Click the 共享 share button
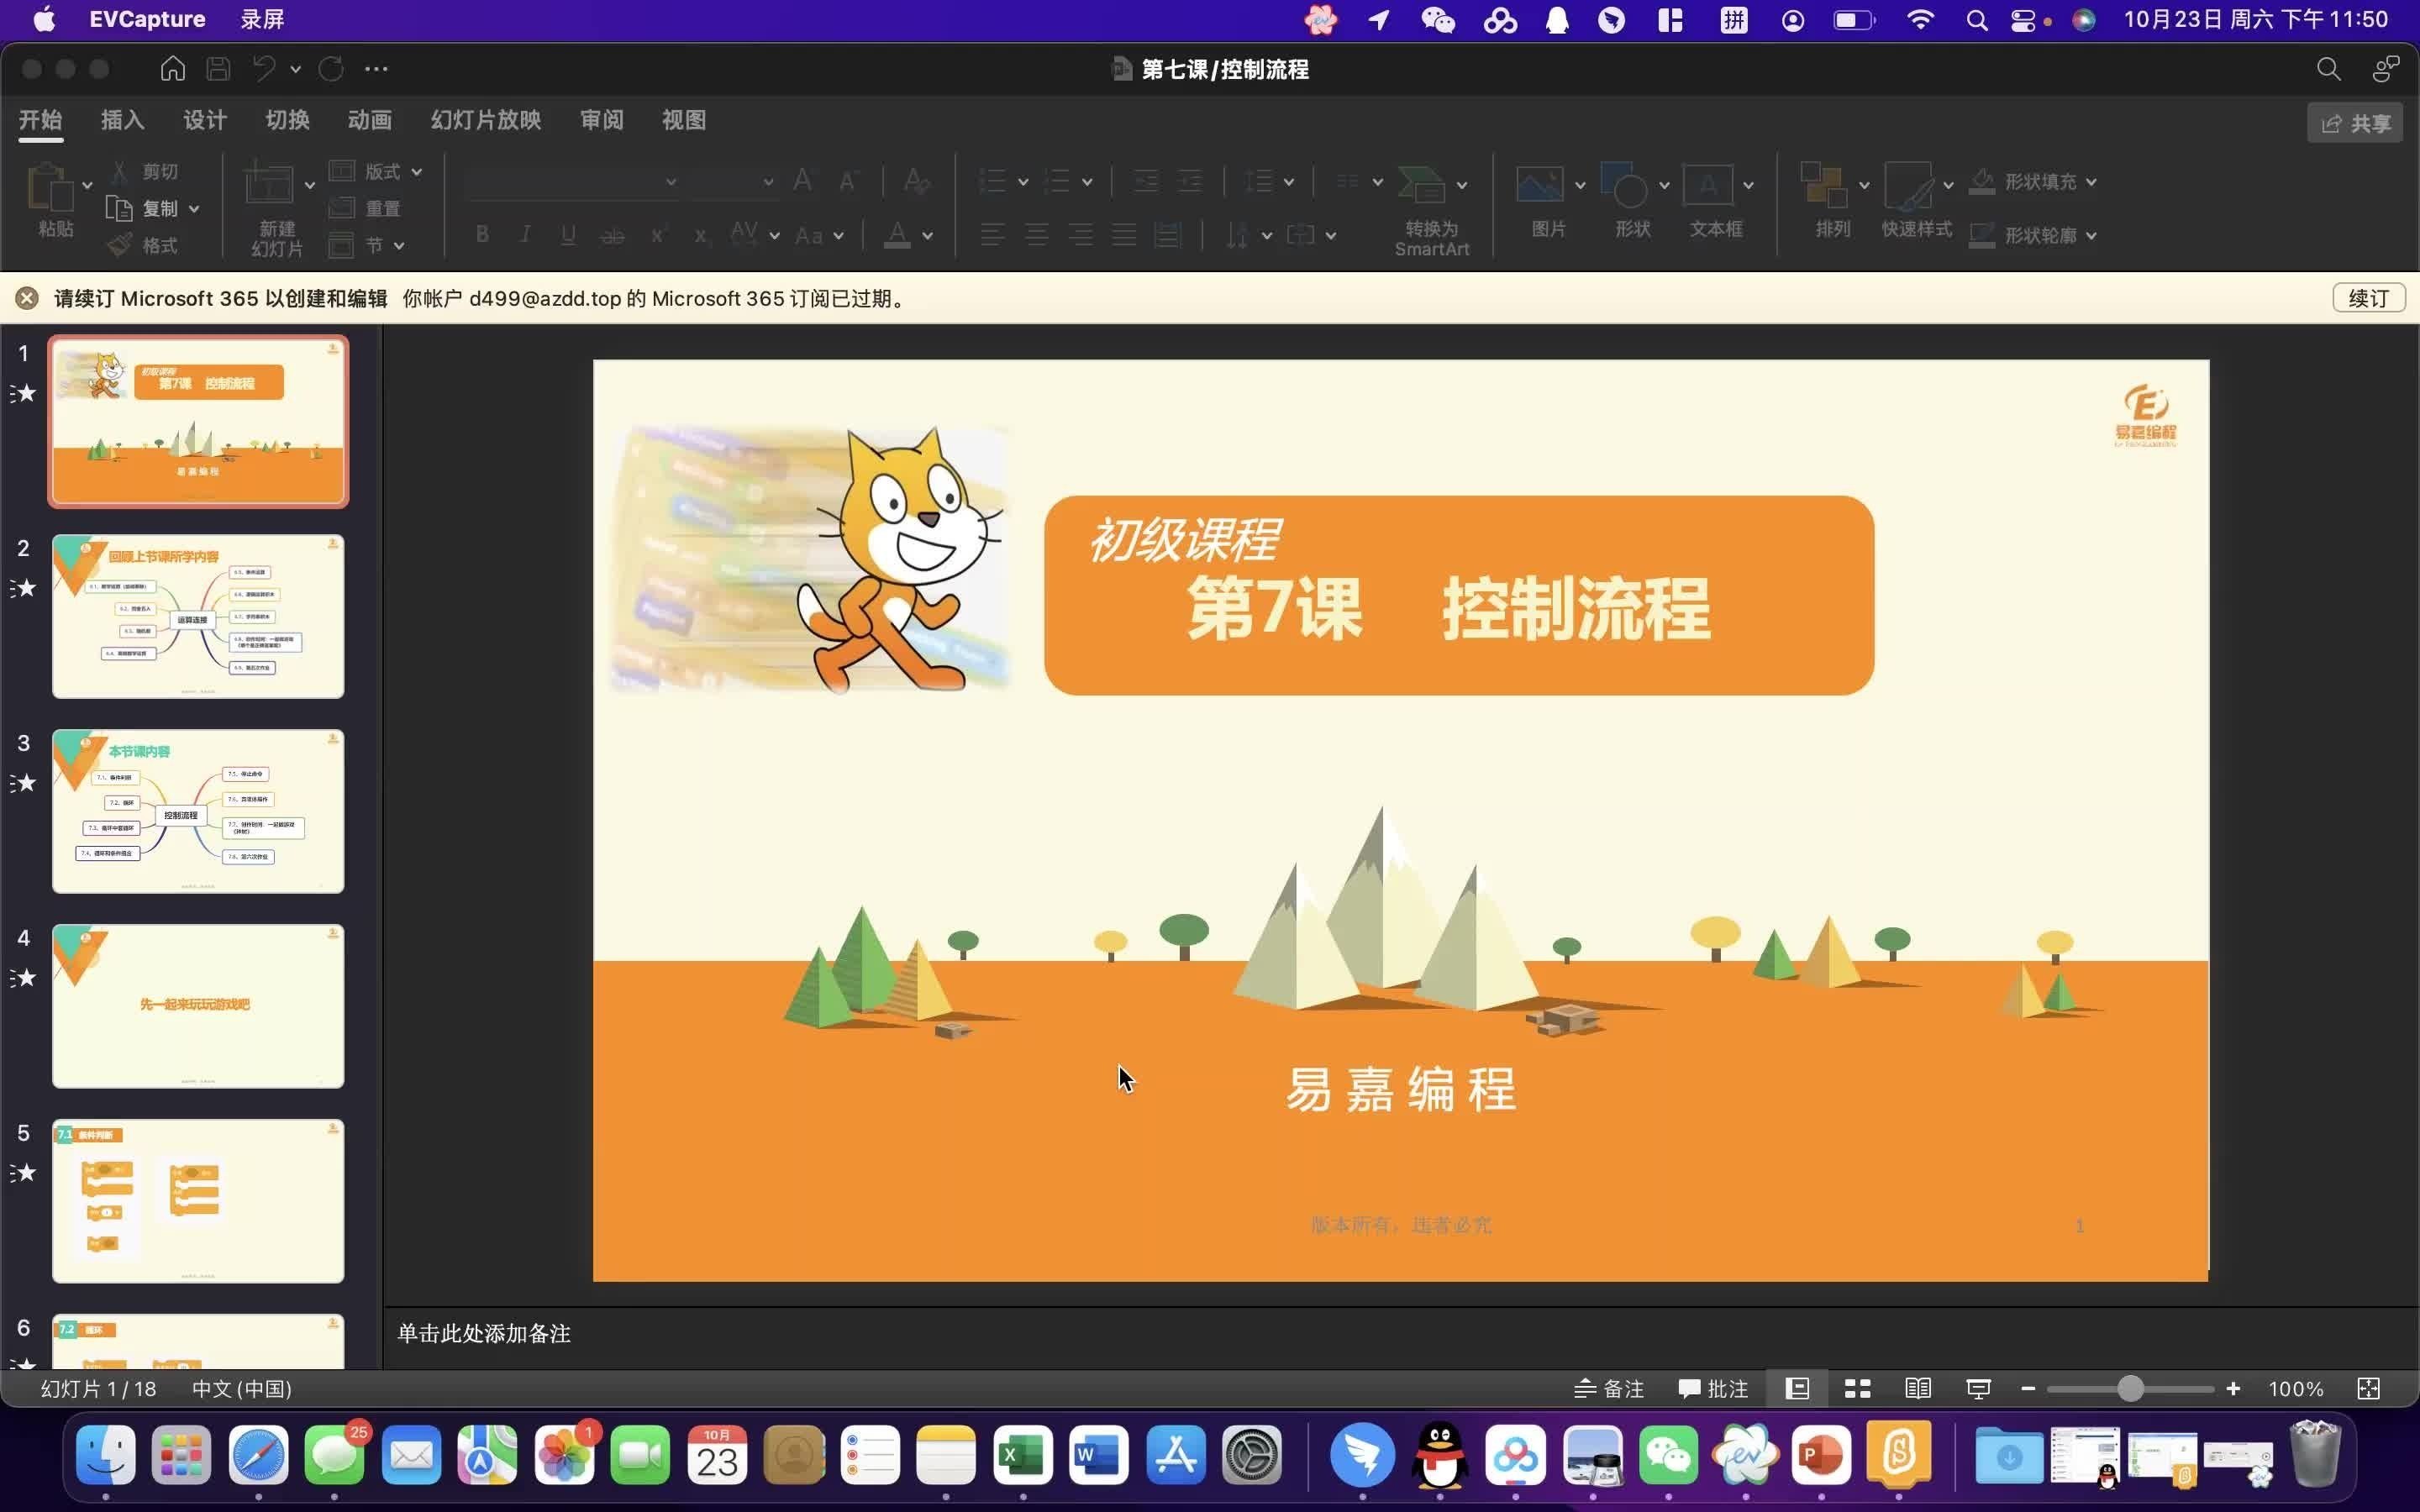Screen dimensions: 2420x1512 coord(2355,123)
